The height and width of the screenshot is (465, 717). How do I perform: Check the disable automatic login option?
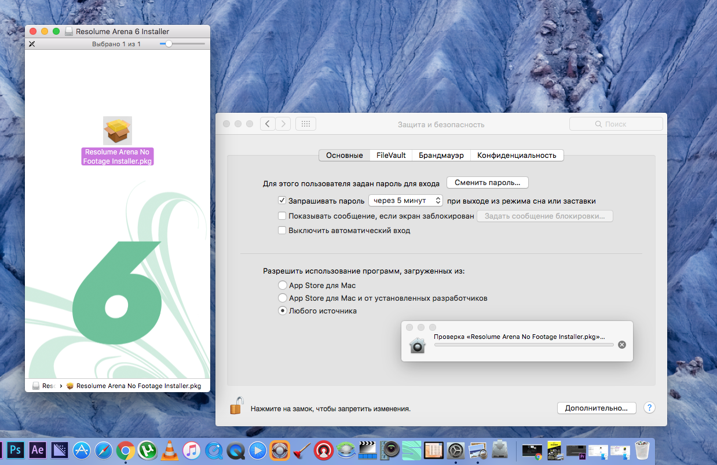(282, 230)
